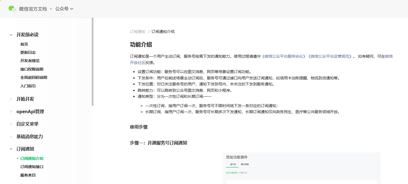
Task: Click the 步骤一：开通服务号订阅通知 heading
Action: pyautogui.click(x=159, y=143)
